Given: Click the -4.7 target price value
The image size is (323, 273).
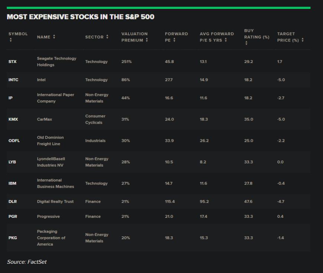Looking at the screenshot, I should pos(281,202).
